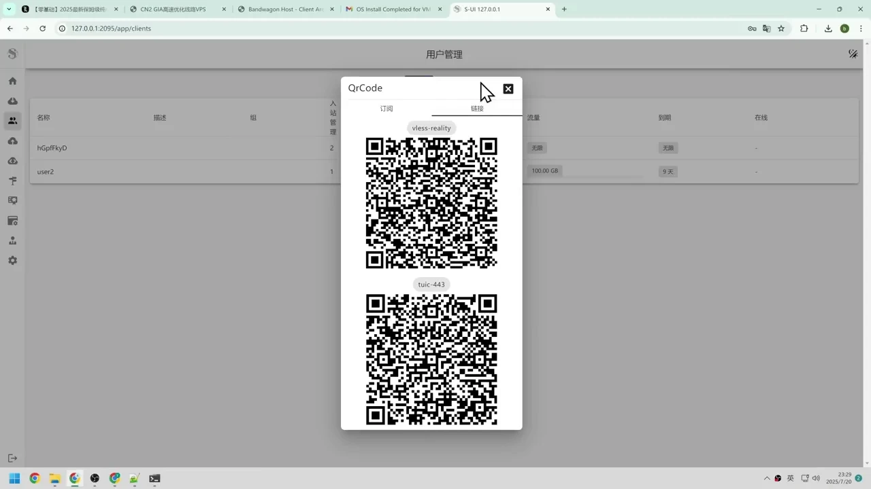Image resolution: width=871 pixels, height=489 pixels.
Task: Click the logout icon in sidebar
Action: pos(12,458)
